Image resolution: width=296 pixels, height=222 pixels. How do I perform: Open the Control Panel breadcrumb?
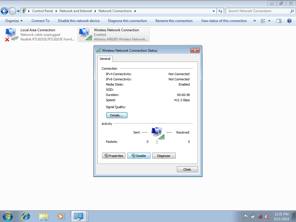click(x=42, y=11)
